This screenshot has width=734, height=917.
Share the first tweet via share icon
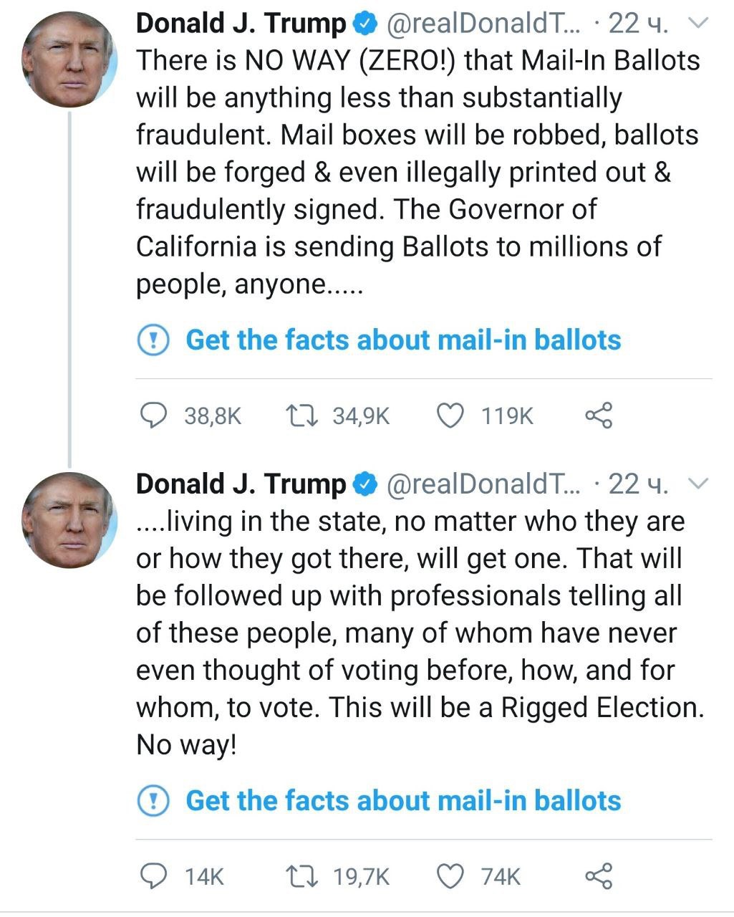(x=599, y=416)
